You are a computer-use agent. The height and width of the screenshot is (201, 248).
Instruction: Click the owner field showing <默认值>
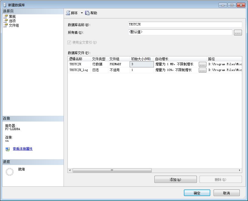[180, 32]
